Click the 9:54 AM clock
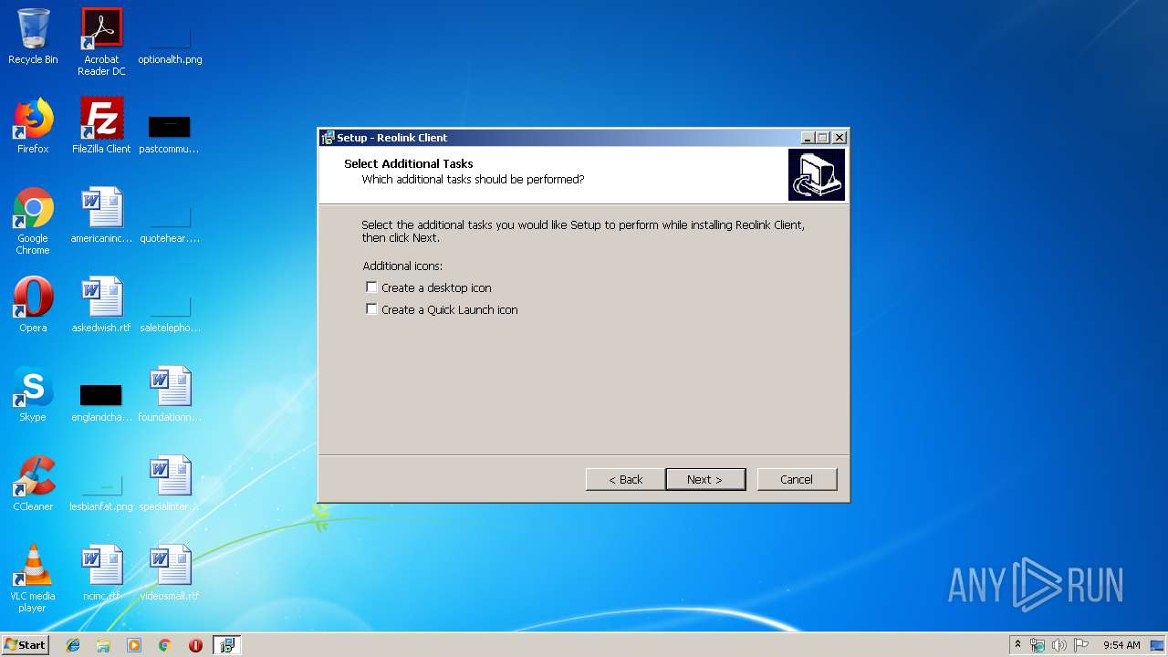 click(x=1121, y=645)
